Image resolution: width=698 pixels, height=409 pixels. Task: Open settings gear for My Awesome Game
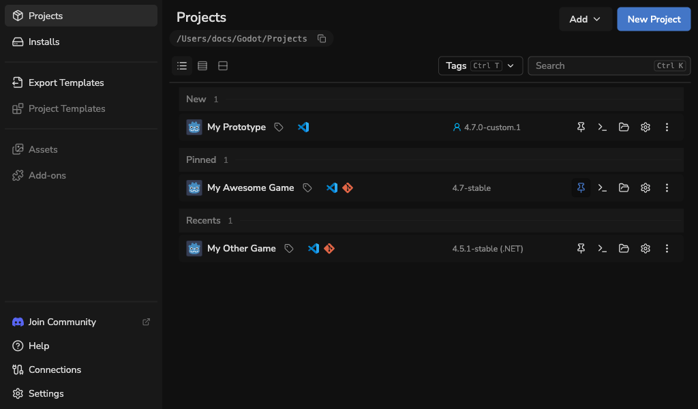point(646,188)
